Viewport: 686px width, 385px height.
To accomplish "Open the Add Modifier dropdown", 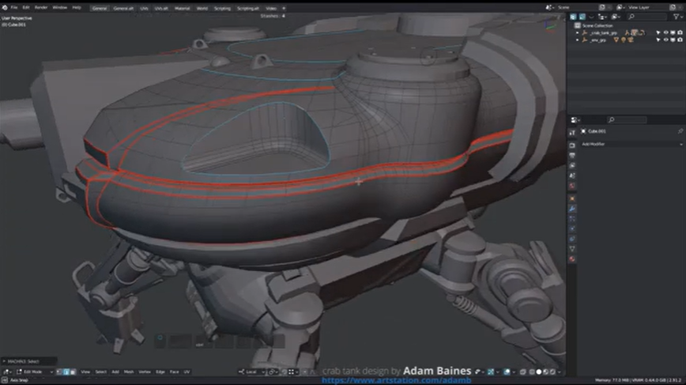I will (x=632, y=144).
